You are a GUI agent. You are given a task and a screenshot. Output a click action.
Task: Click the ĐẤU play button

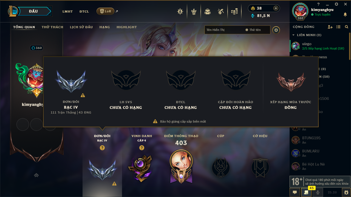[33, 11]
